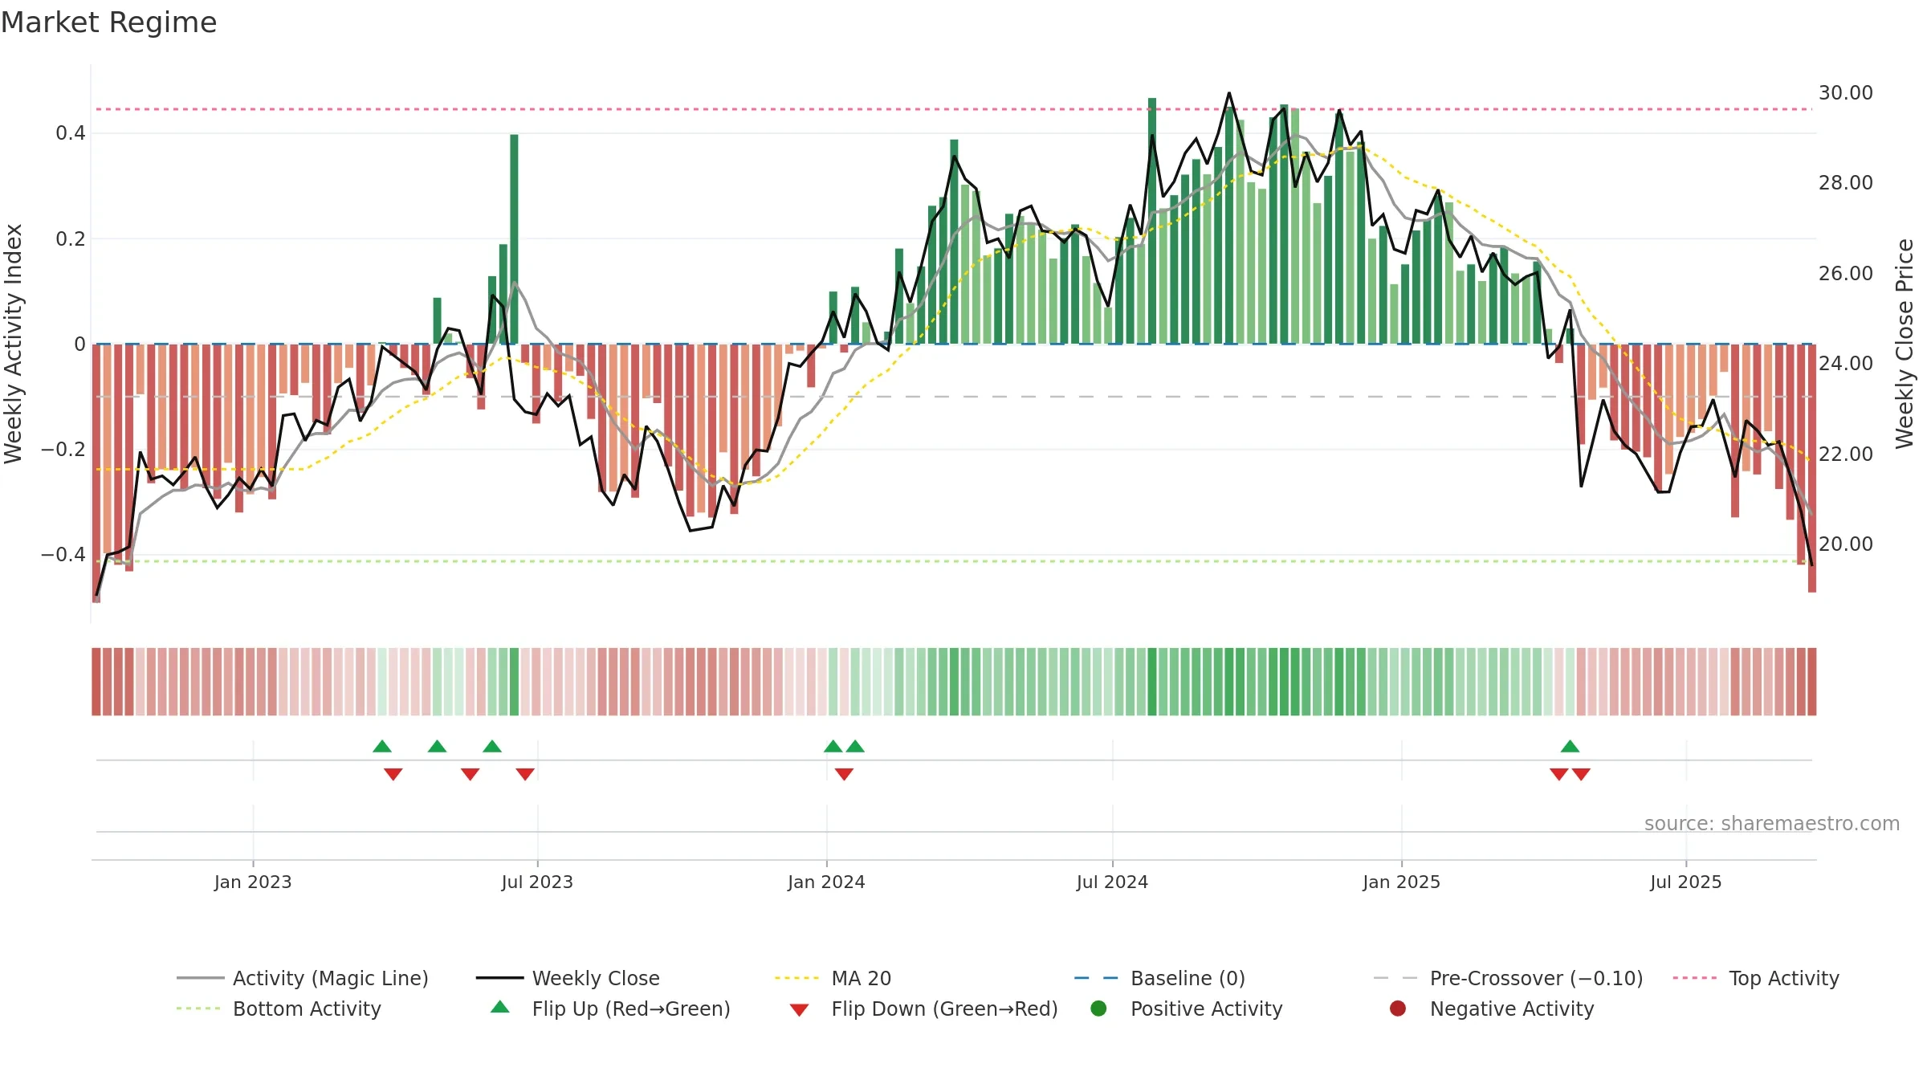The image size is (1927, 1084).
Task: Click the Baseline (0) legend entry
Action: [1159, 978]
